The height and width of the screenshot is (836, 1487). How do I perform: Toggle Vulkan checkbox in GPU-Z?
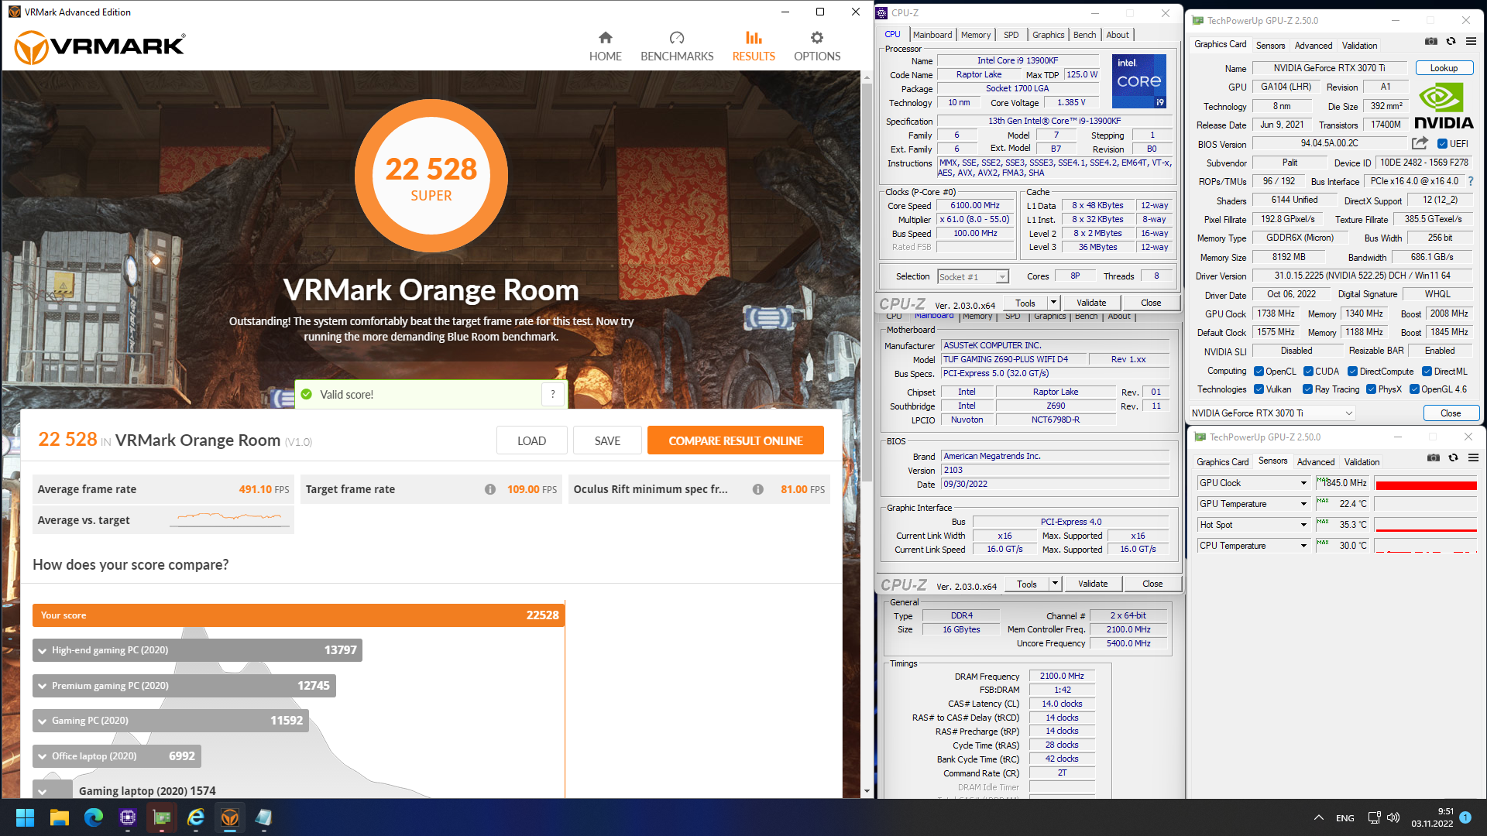point(1259,389)
